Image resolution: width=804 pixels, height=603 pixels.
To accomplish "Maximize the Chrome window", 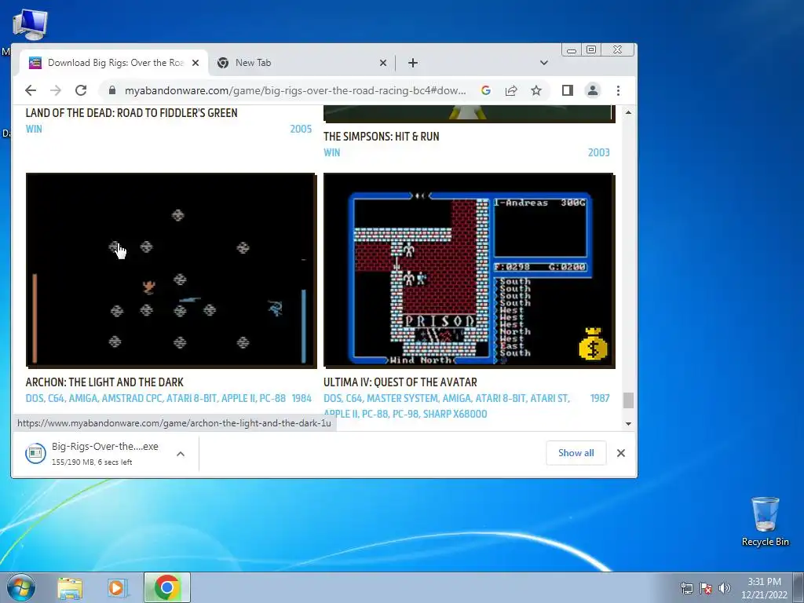I will point(590,49).
